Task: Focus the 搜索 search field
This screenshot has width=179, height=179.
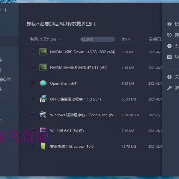Action: (x=98, y=39)
